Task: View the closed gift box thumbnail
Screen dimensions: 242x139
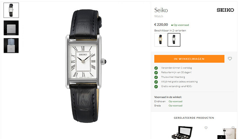Action: point(11,28)
